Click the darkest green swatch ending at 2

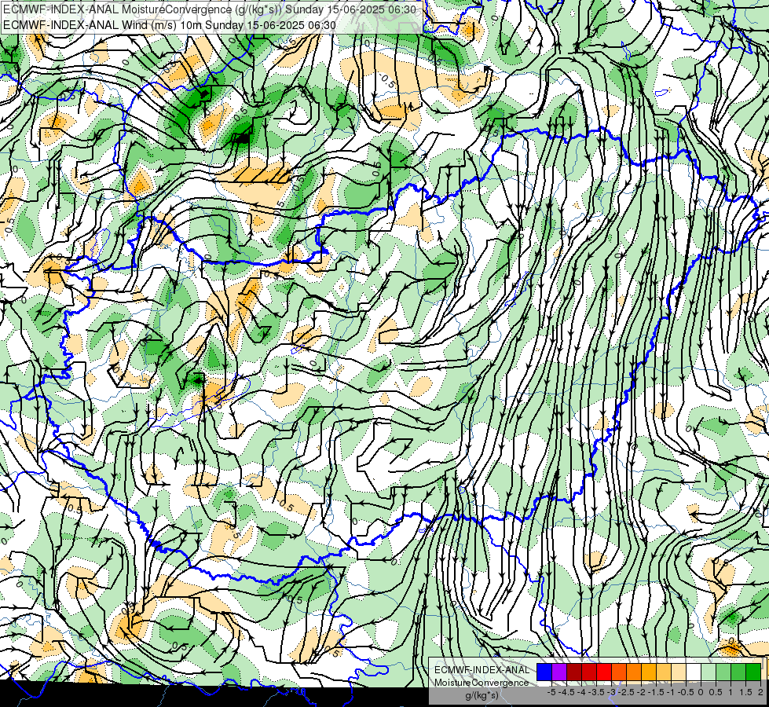click(x=753, y=672)
